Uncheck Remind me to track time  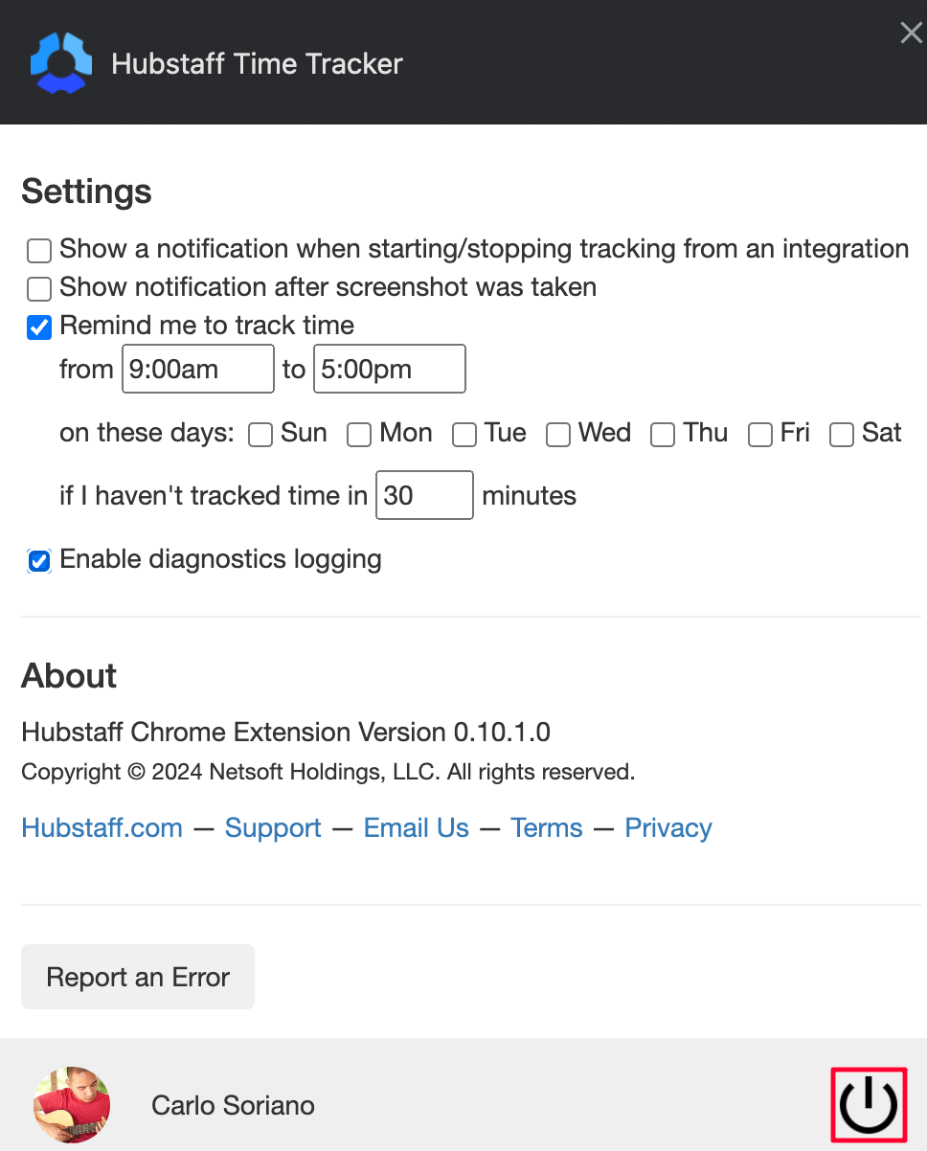[39, 327]
